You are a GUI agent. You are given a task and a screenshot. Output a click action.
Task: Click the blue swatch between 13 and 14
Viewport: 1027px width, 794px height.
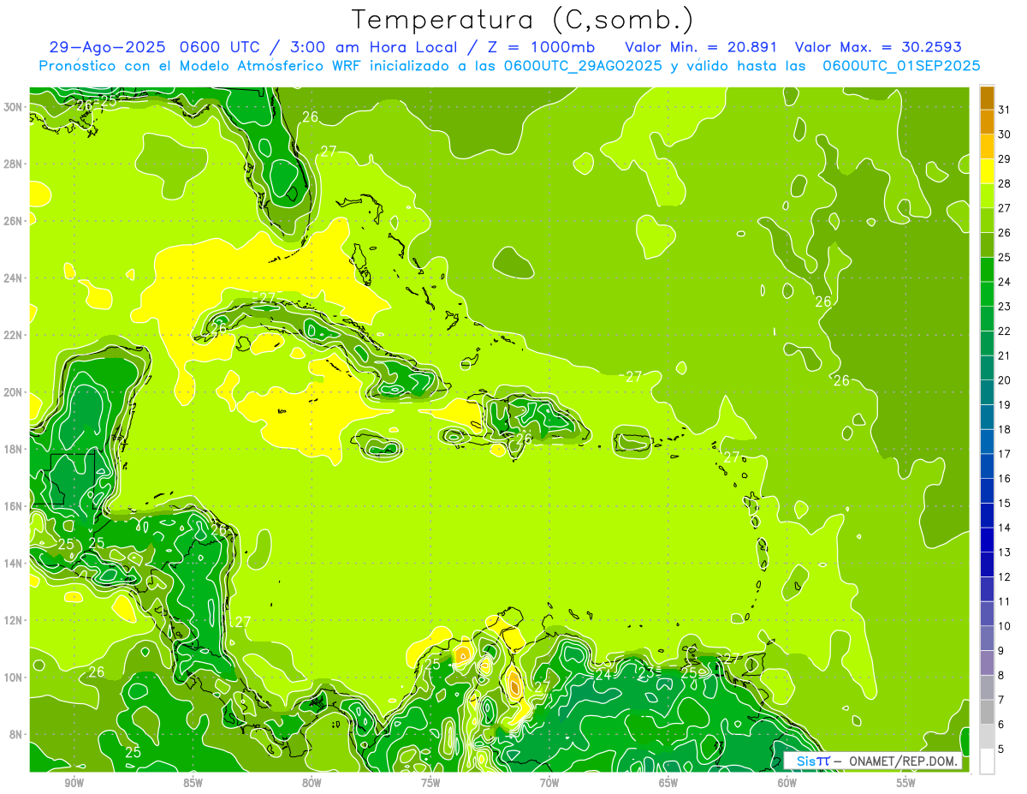987,540
